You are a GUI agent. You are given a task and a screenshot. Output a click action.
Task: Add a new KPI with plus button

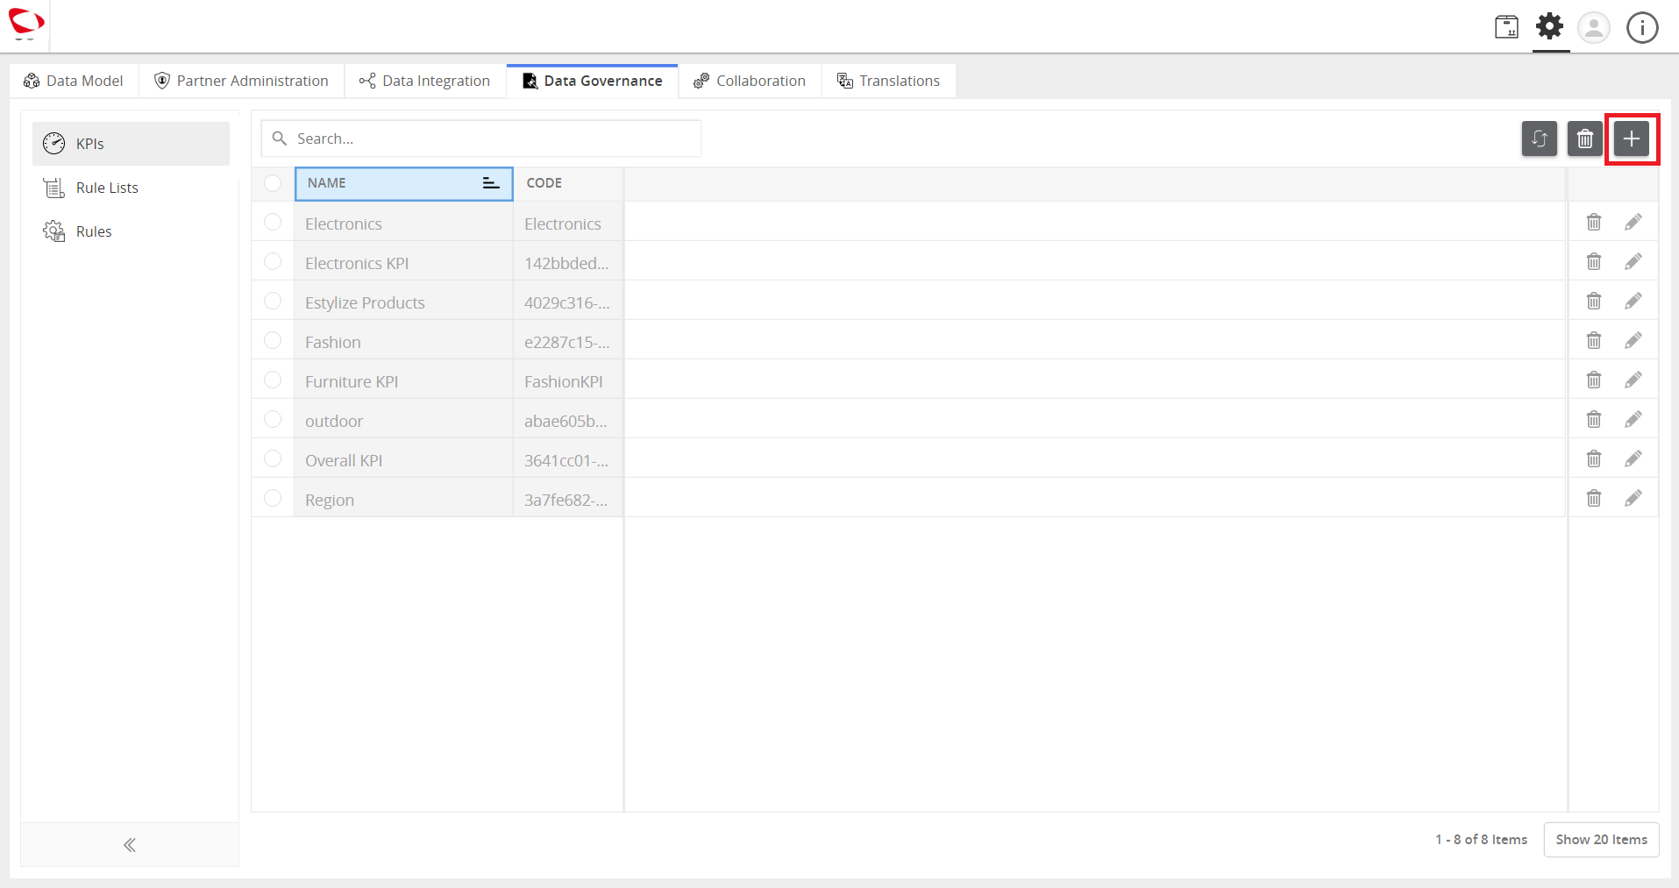point(1632,139)
